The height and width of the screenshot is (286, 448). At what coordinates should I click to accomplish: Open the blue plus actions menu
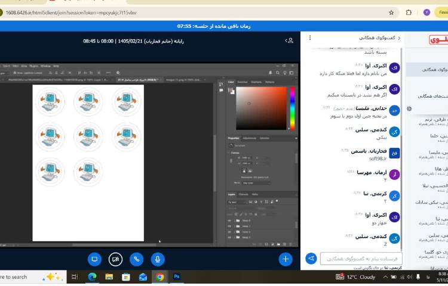click(286, 259)
